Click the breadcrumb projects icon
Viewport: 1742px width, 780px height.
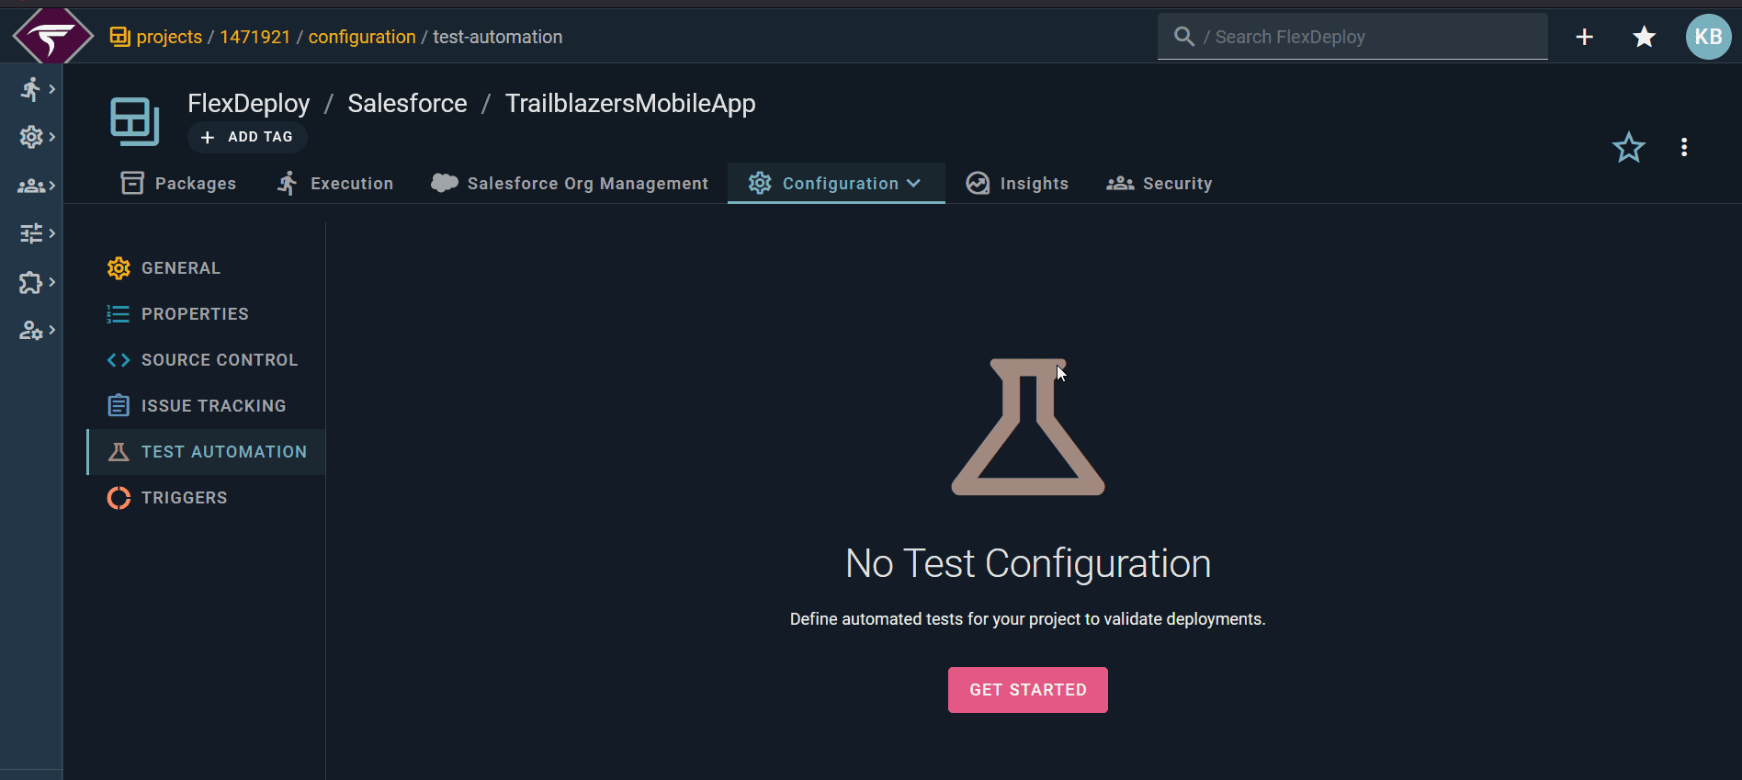point(119,37)
